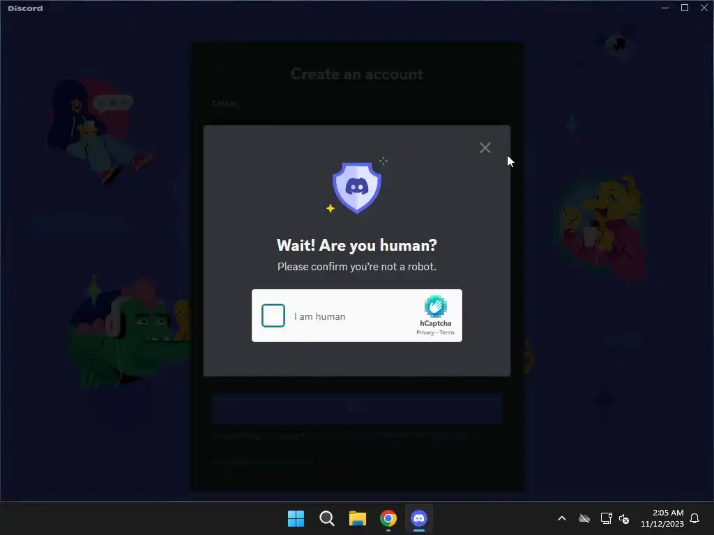Click 'Please confirm you're not a robot.' text
The image size is (714, 535).
[357, 267]
